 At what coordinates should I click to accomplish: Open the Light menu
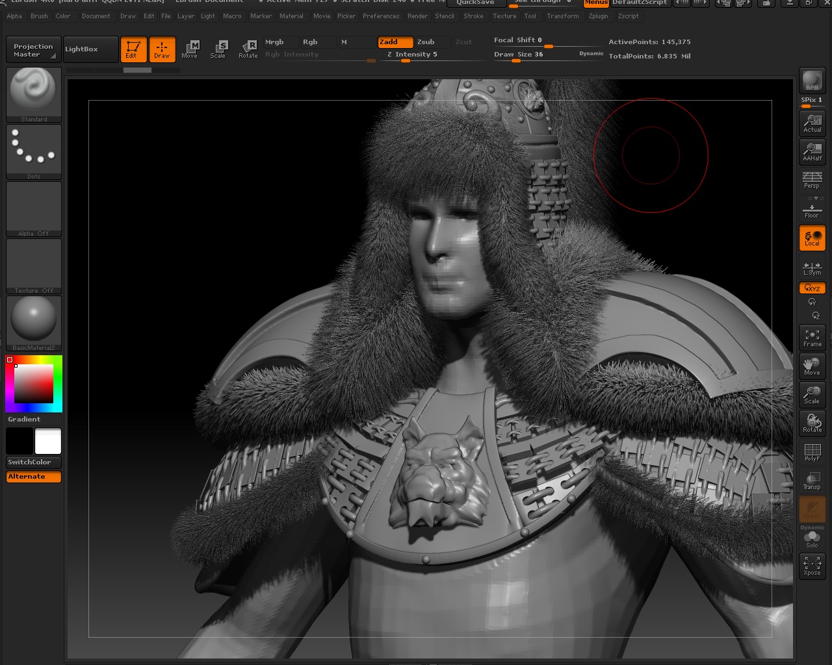(208, 16)
